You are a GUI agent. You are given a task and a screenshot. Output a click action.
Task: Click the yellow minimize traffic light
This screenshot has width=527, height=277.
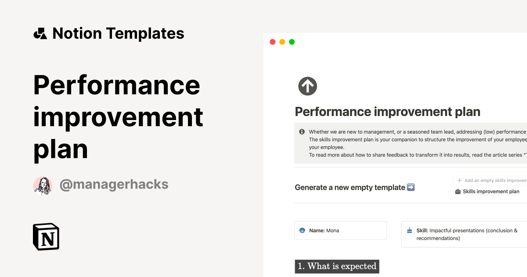point(282,41)
